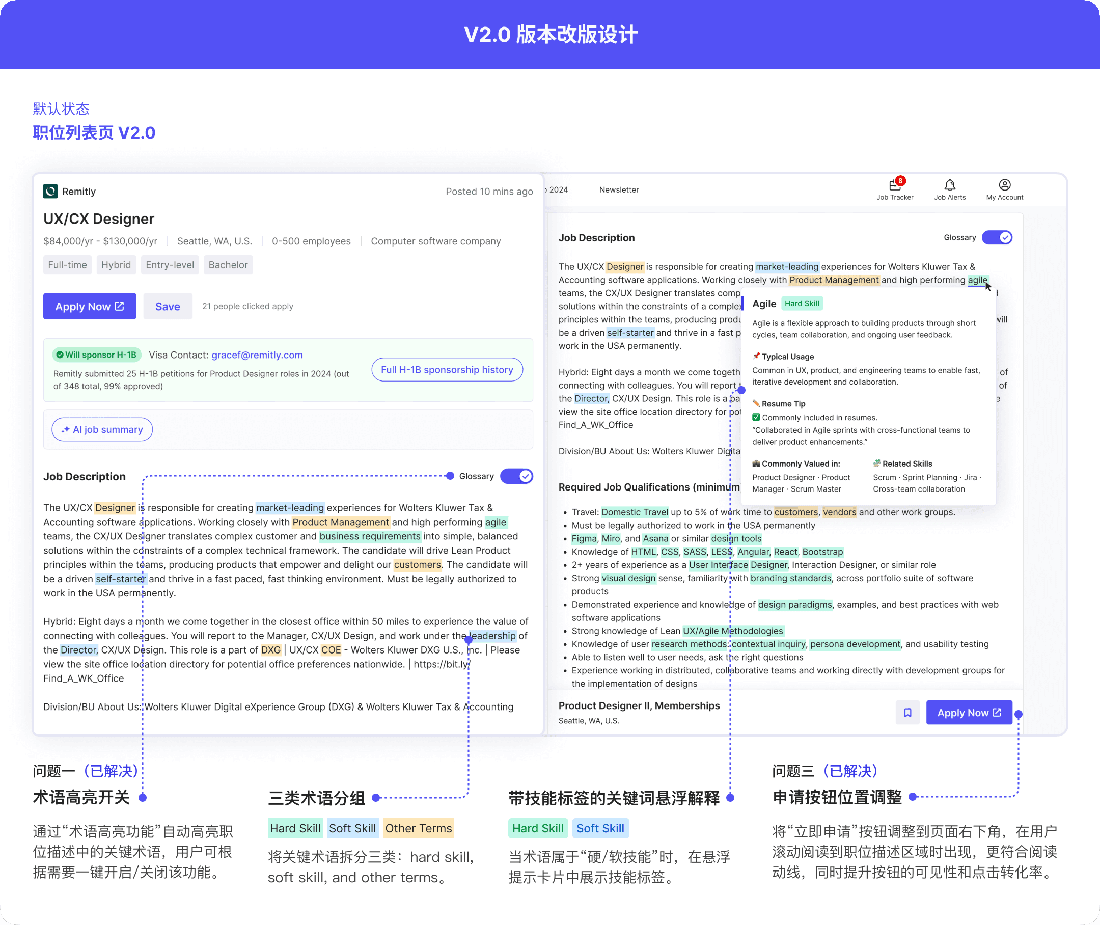Click the gracef@remitly.com email link
Image resolution: width=1100 pixels, height=925 pixels.
257,355
